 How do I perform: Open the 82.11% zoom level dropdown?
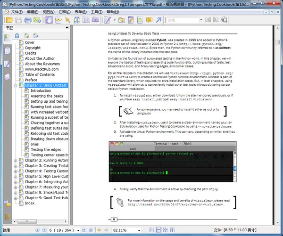(139, 230)
